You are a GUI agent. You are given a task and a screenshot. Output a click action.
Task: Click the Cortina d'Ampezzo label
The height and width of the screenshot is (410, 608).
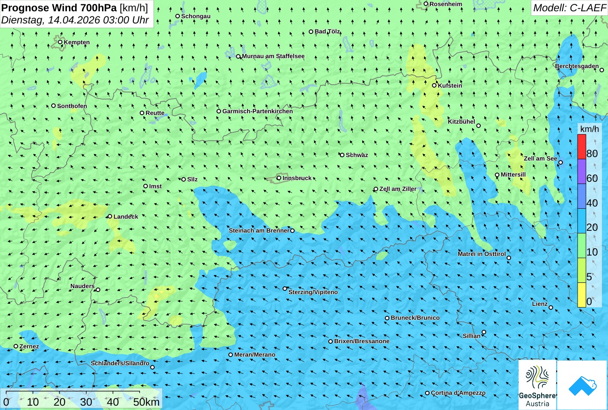click(x=458, y=393)
